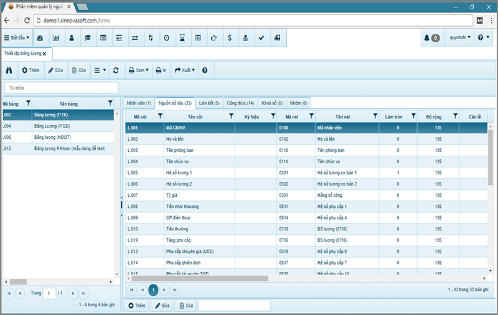Open the notification bell icon
498x315 pixels.
click(x=431, y=38)
